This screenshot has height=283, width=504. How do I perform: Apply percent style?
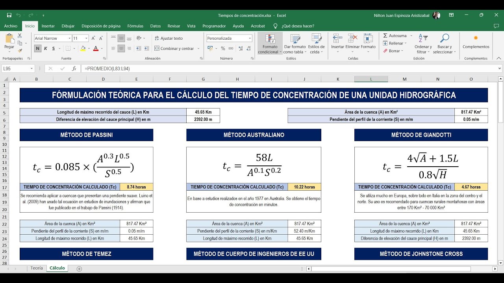[223, 48]
